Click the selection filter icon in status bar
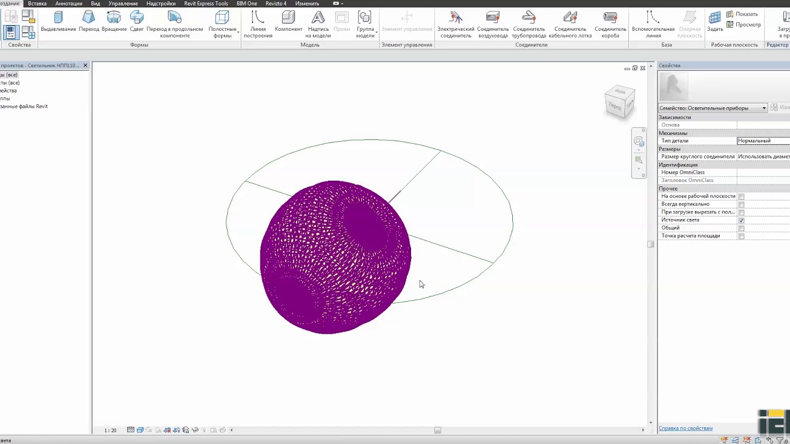Viewport: 790px width, 444px height. click(780, 440)
